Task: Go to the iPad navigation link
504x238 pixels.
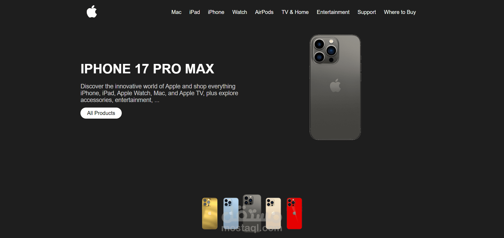Action: [x=195, y=12]
